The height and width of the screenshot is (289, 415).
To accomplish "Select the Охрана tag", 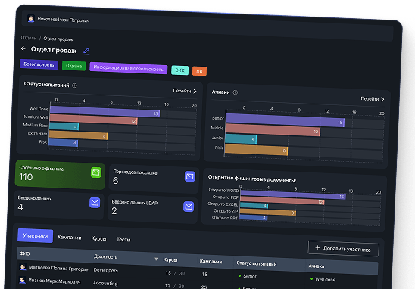I will (x=74, y=66).
